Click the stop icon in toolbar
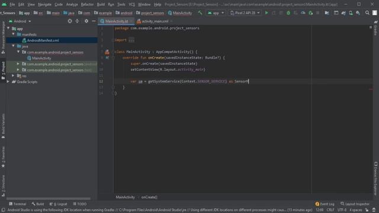 pos(318,13)
